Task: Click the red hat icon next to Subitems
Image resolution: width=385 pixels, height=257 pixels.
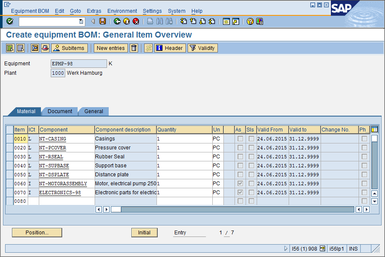Action: coord(45,48)
